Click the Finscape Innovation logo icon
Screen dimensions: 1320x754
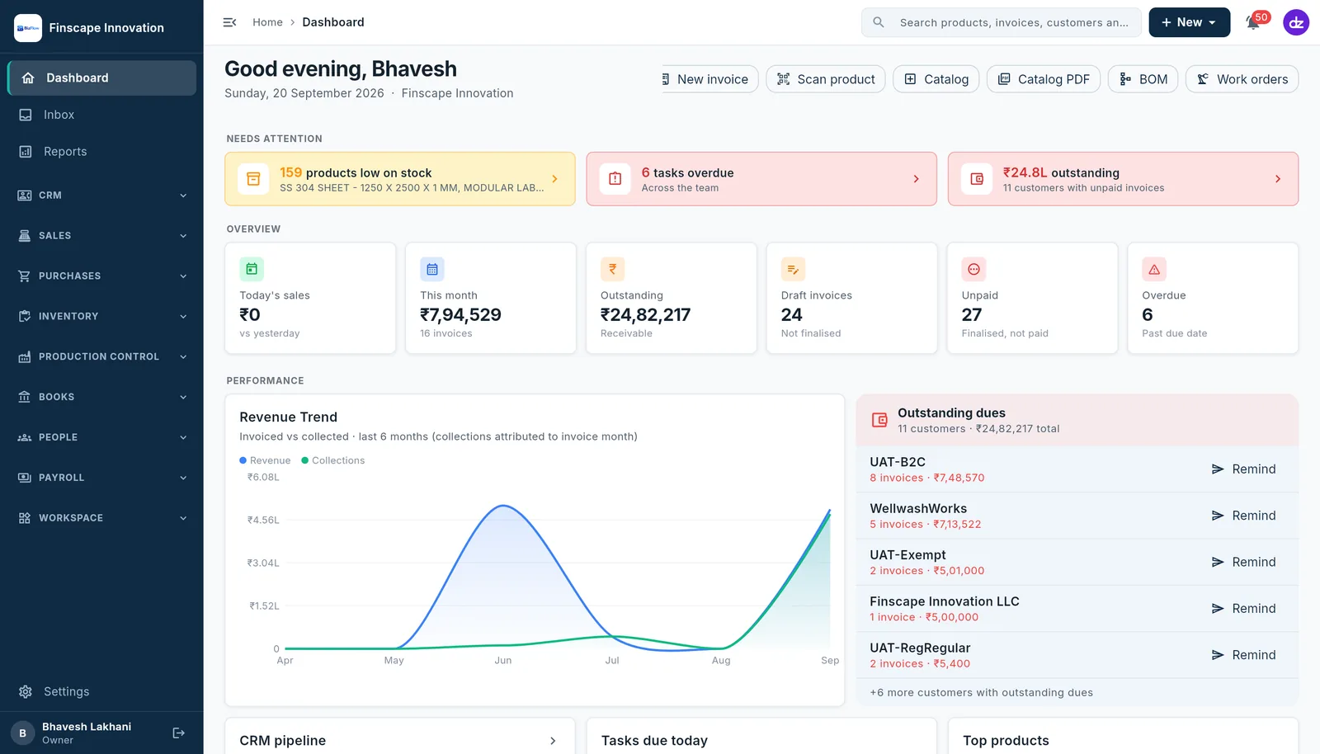tap(28, 28)
